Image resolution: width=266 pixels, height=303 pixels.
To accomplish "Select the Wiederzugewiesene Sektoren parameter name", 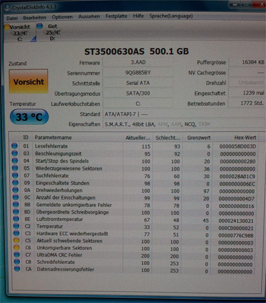I will [x=69, y=169].
